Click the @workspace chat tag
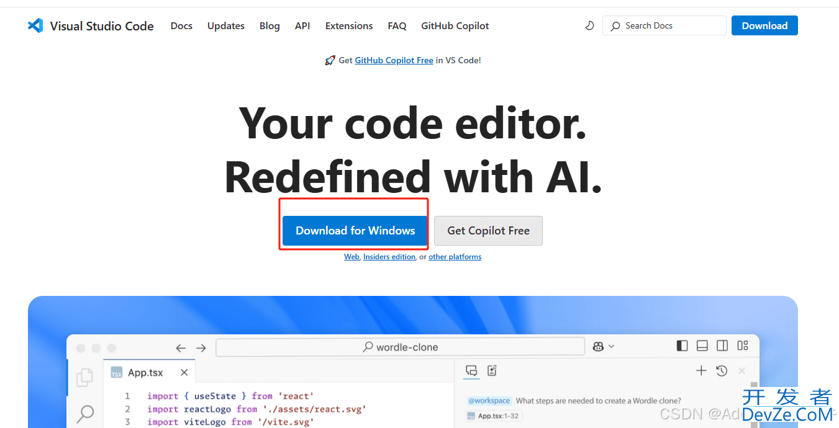The height and width of the screenshot is (428, 839). (489, 401)
